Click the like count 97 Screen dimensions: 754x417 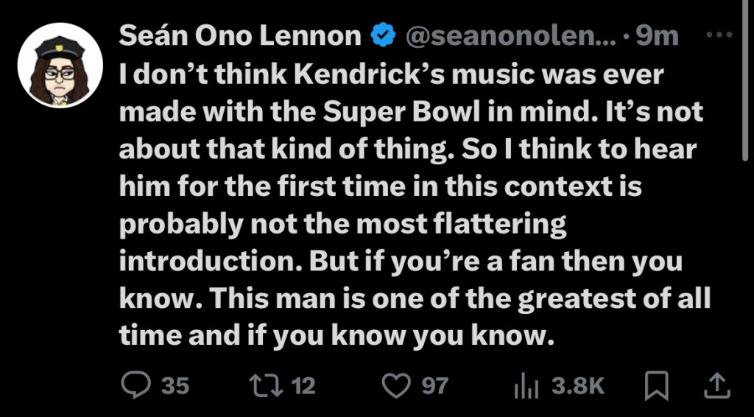[434, 385]
